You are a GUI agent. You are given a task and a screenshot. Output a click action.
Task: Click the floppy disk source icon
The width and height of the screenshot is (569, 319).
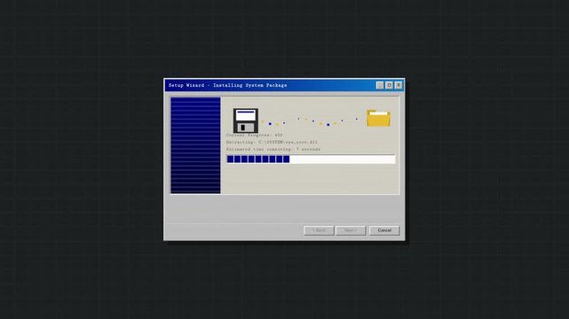tap(246, 121)
